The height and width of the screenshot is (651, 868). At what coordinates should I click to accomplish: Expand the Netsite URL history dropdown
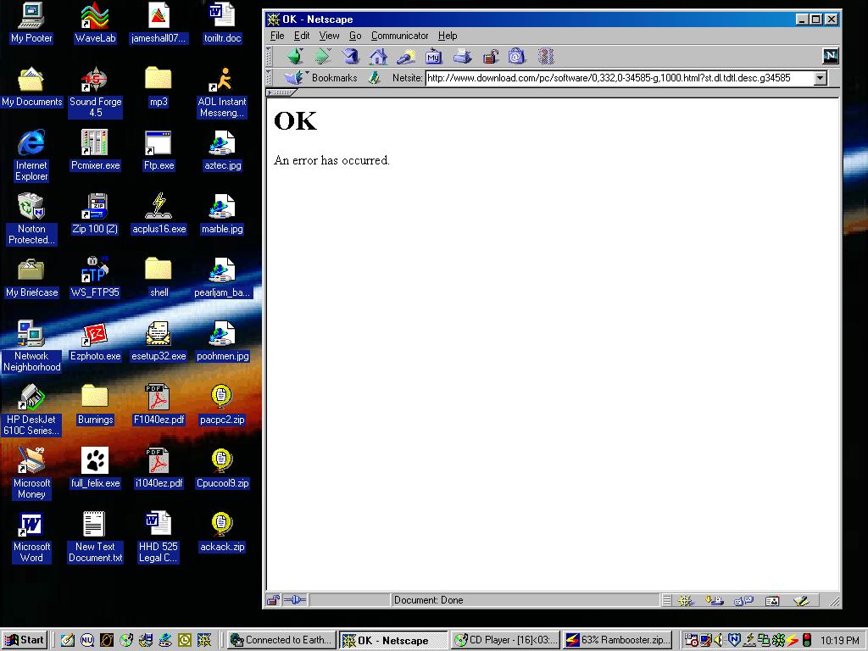click(x=821, y=78)
